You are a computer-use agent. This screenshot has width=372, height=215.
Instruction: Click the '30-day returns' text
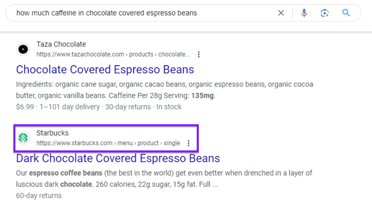[128, 107]
